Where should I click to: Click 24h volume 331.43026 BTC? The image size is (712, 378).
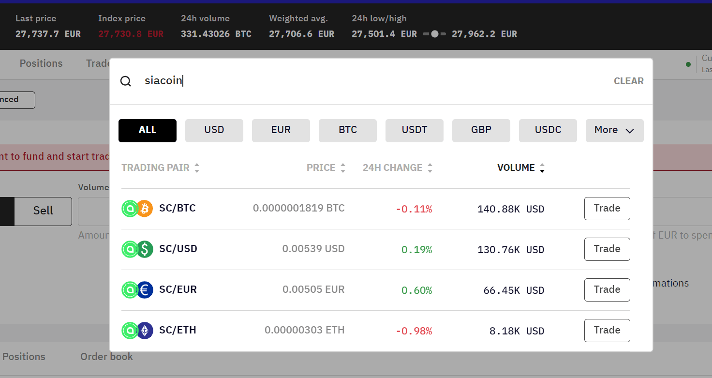[x=216, y=34]
